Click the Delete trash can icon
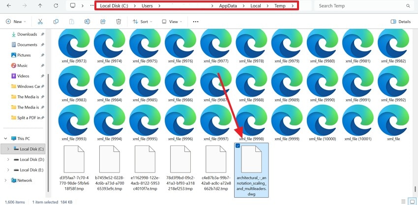This screenshot has height=205, width=418. pos(119,22)
